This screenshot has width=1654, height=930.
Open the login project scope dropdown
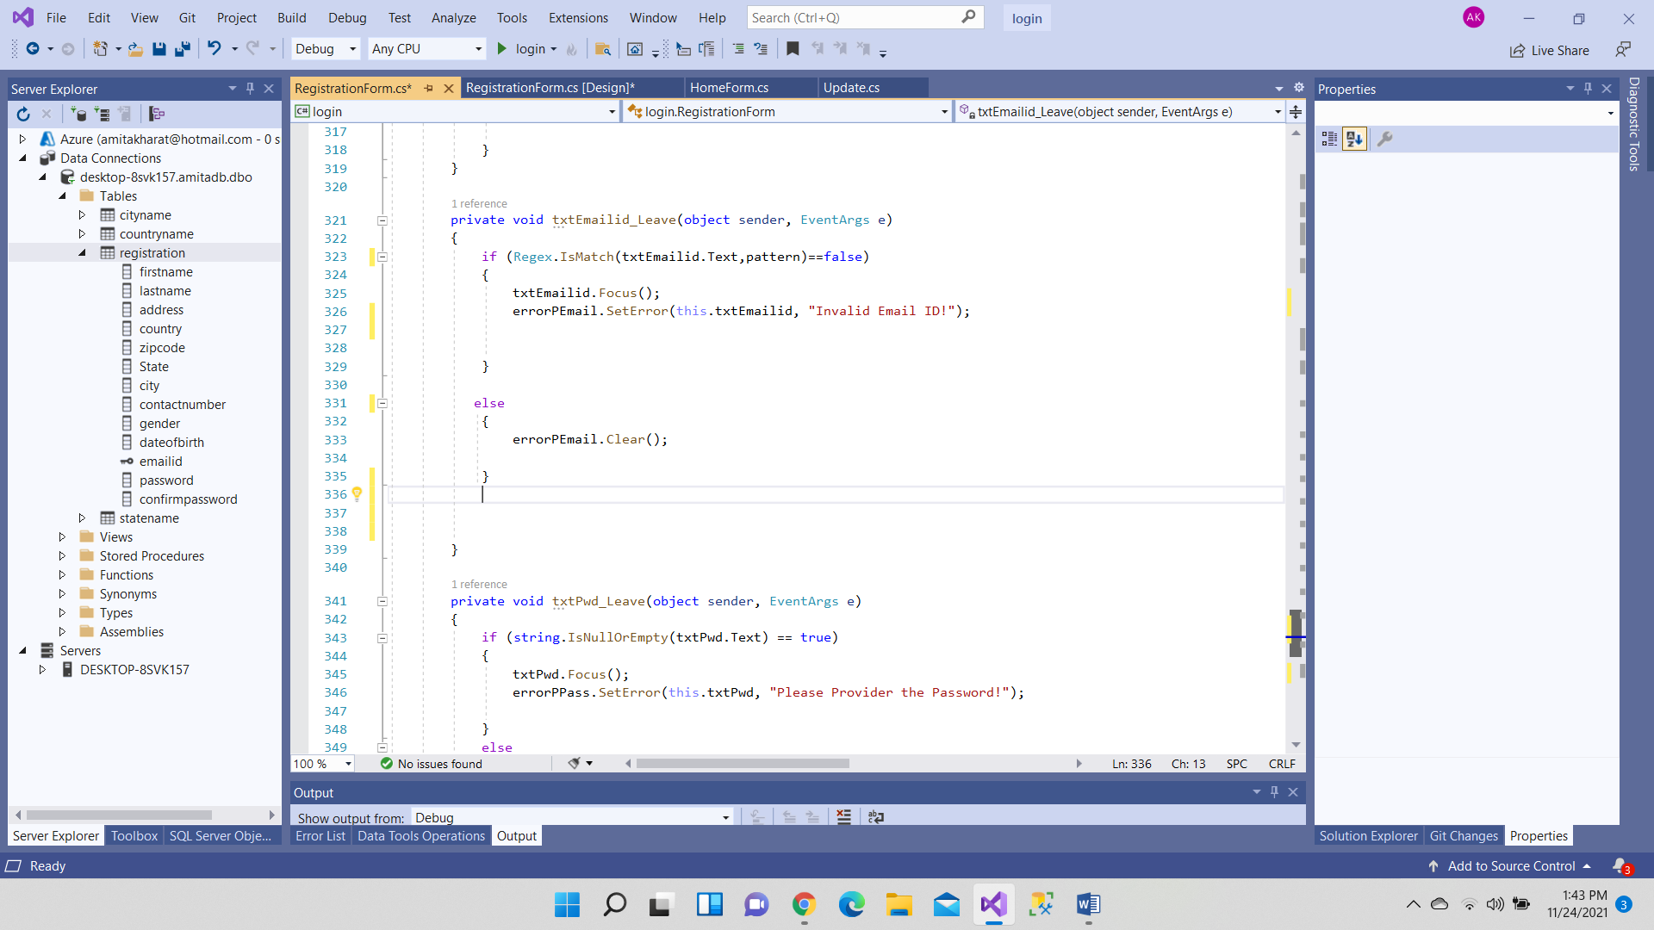click(456, 111)
